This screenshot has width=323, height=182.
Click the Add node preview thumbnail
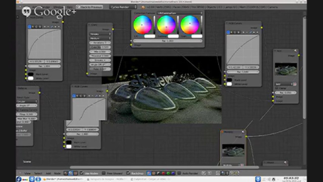pyautogui.click(x=286, y=69)
